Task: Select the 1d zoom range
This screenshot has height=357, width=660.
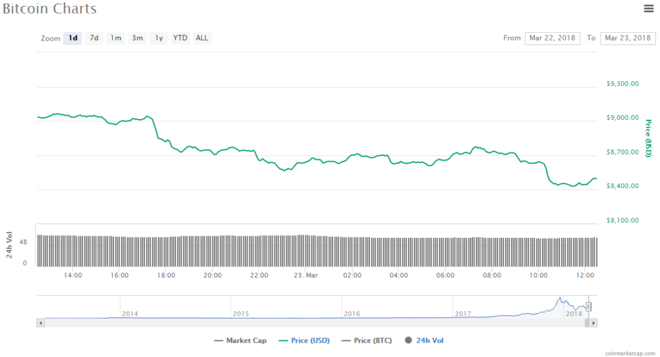Action: [x=73, y=38]
